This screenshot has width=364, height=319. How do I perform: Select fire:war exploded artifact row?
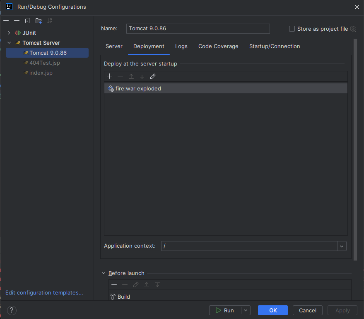226,89
